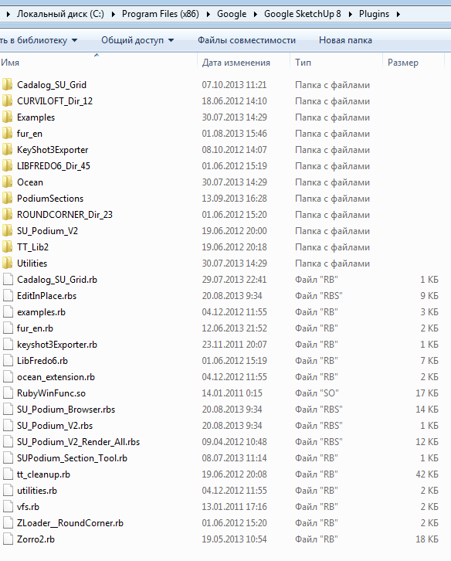This screenshot has width=451, height=561.
Task: Click the Cadalog_SU_Grid folder icon
Action: pos(7,85)
